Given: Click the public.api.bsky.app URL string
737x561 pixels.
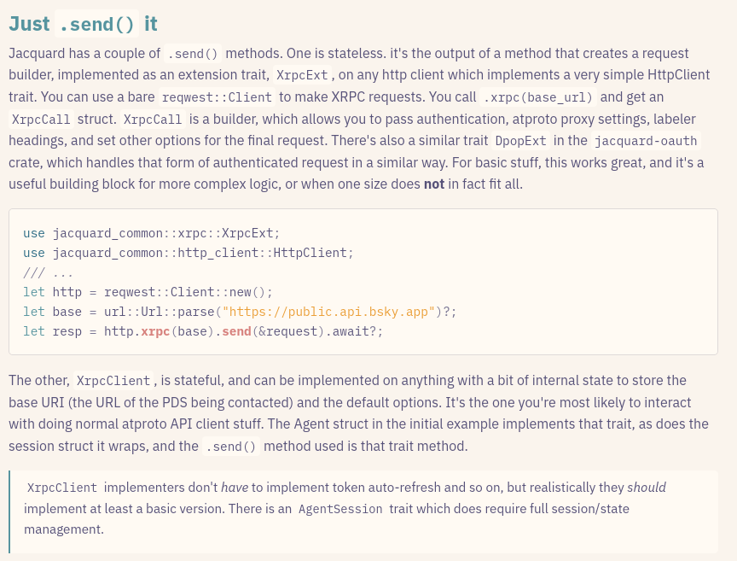Looking at the screenshot, I should click(329, 312).
